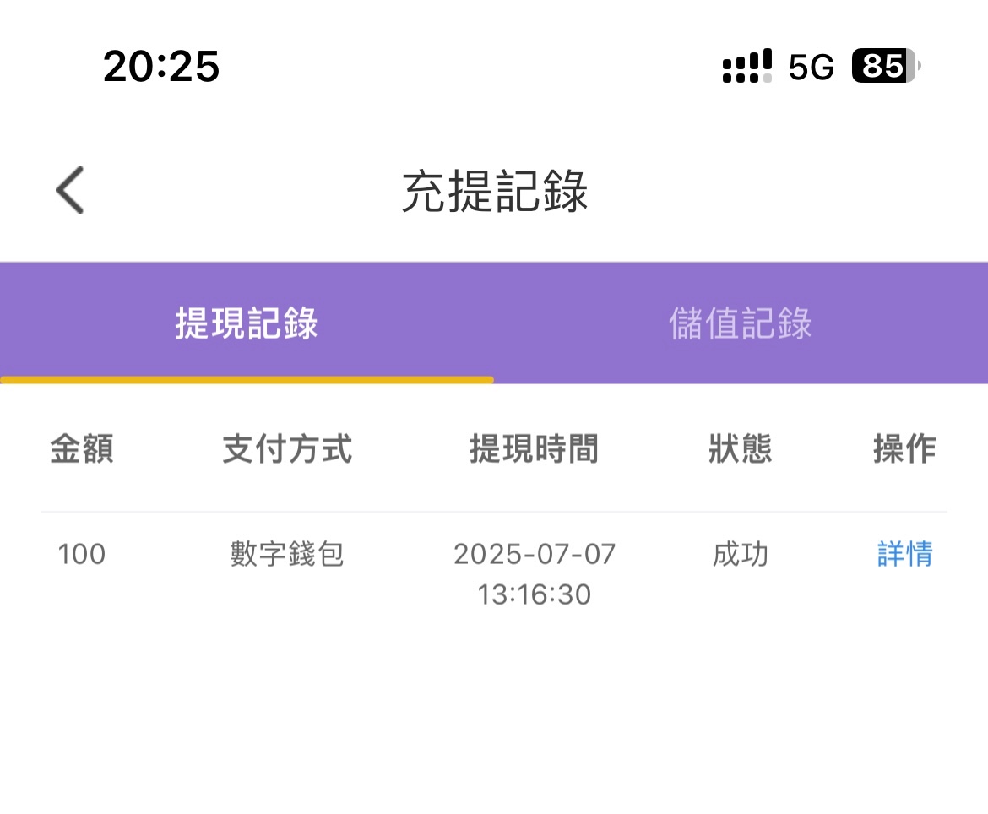The height and width of the screenshot is (814, 988).
Task: Tap the 數字錢包 payment method cell
Action: [x=287, y=555]
